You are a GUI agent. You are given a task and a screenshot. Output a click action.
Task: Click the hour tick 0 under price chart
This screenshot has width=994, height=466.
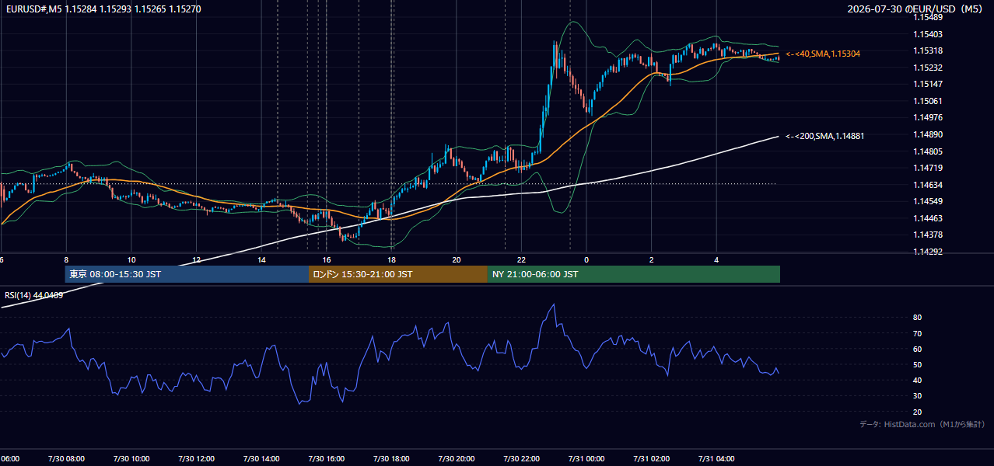(586, 259)
